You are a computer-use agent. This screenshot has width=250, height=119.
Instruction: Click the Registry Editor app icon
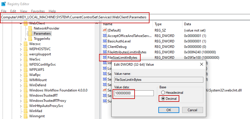click(3, 4)
